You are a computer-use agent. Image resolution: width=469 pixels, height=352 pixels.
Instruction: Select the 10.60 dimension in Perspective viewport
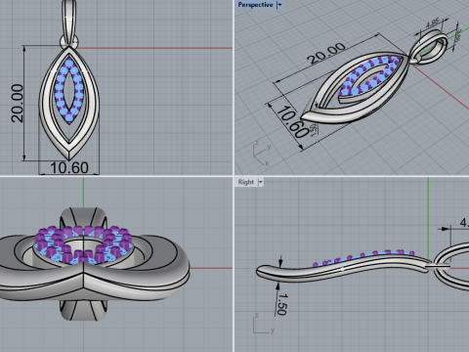coord(293,122)
